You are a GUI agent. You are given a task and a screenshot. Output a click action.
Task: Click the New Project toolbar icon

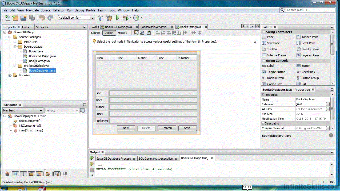[15, 18]
